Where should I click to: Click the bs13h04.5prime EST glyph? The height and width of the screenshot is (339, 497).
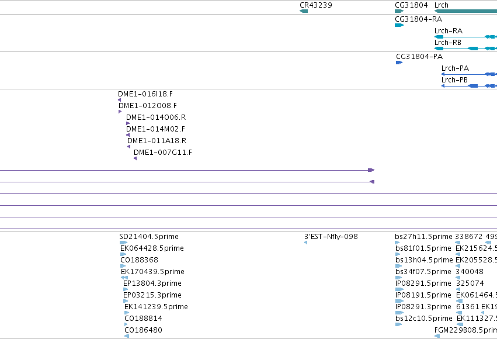[399, 266]
